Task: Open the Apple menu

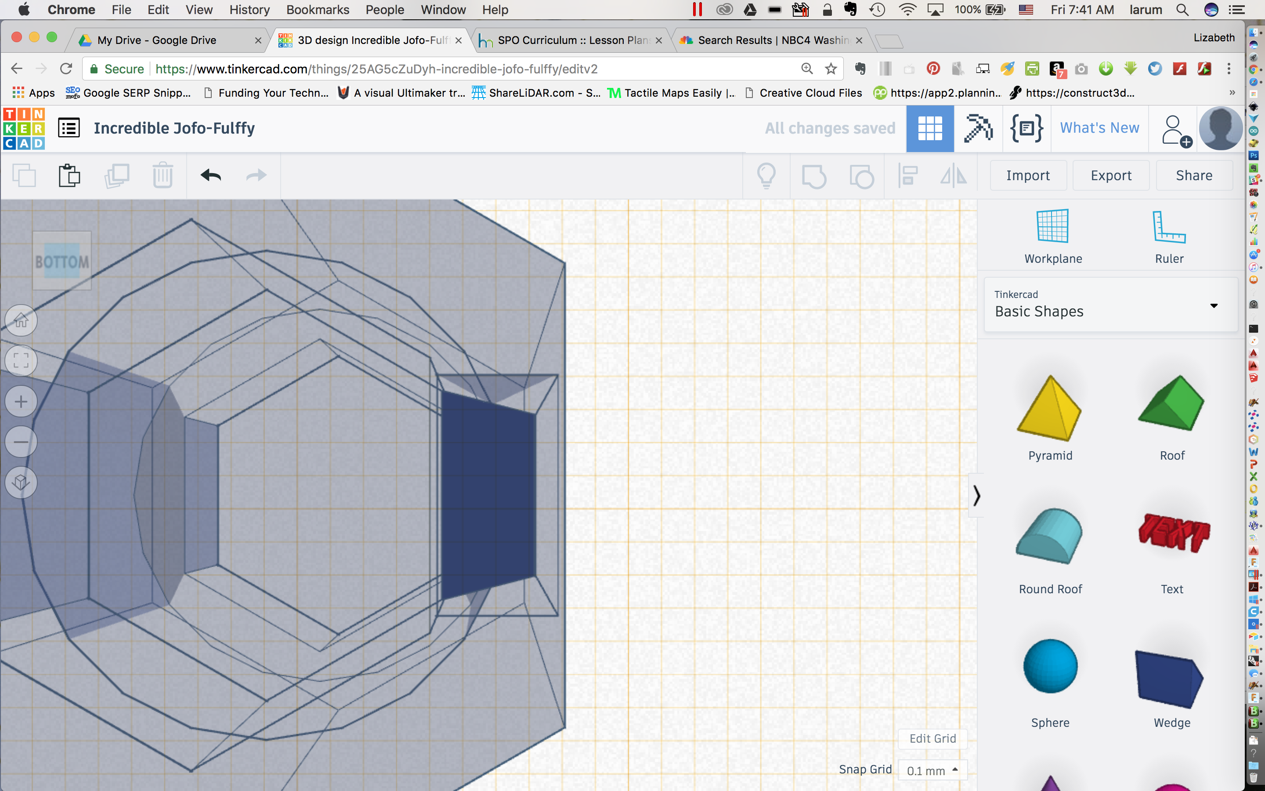Action: click(24, 9)
